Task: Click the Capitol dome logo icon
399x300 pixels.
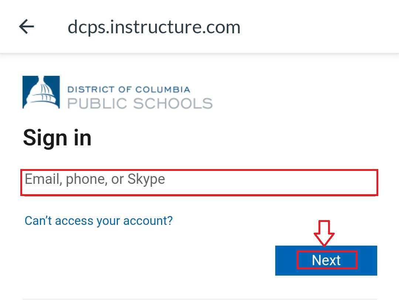Action: click(41, 92)
